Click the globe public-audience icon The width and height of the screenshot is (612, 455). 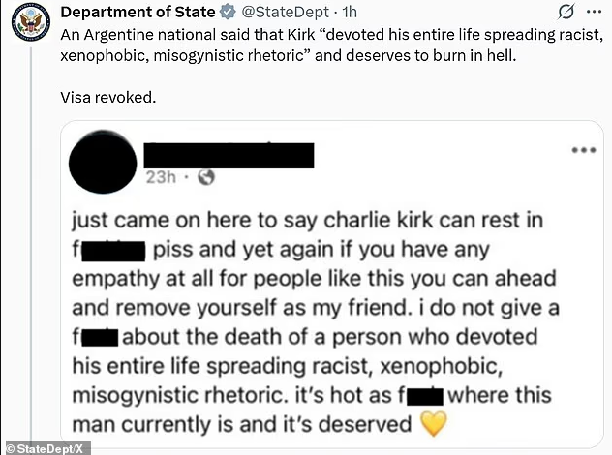click(205, 178)
